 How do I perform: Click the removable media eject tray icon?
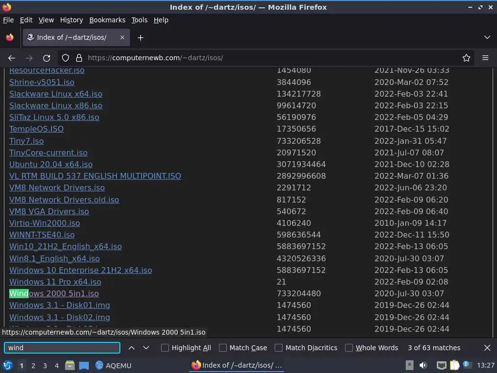410,365
